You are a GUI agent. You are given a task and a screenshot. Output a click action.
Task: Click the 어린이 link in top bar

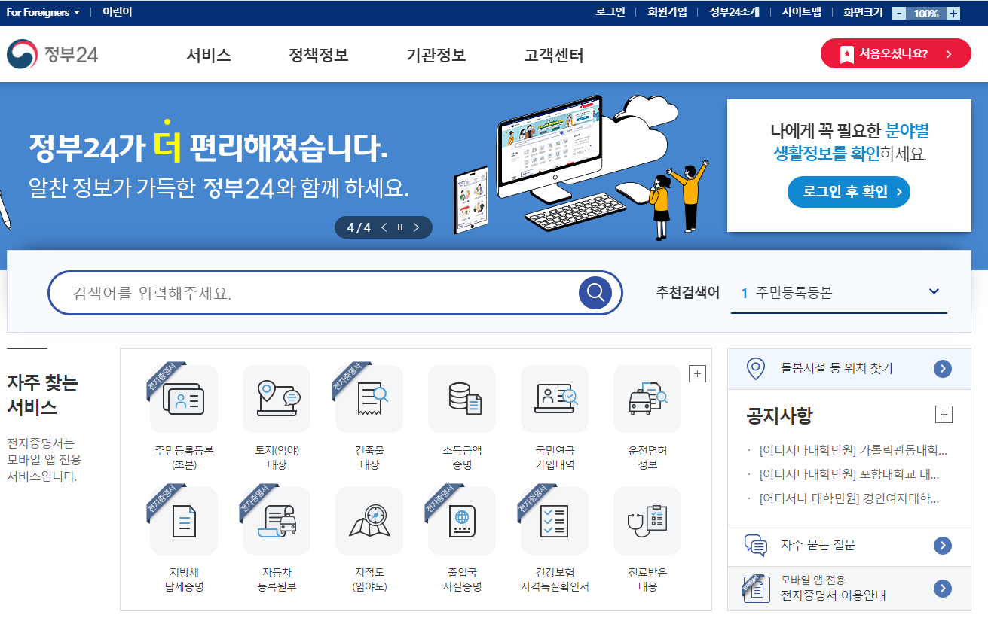(117, 12)
